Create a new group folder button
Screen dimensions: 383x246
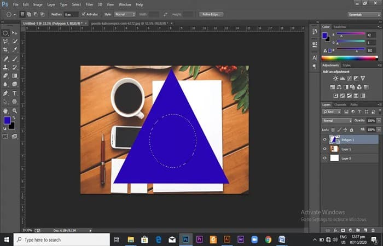pyautogui.click(x=358, y=230)
